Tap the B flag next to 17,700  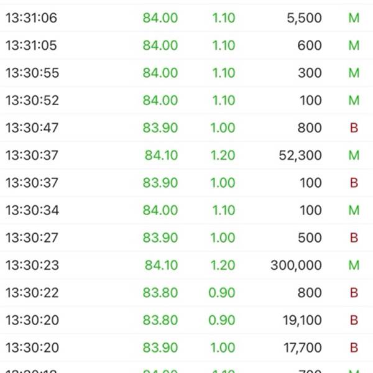[x=354, y=348]
